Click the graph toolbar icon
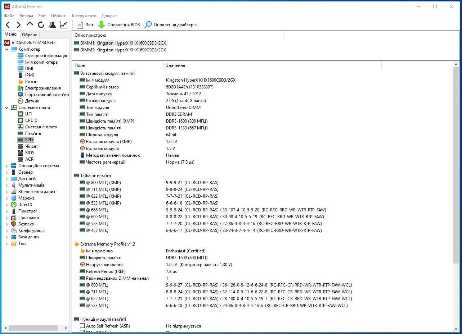 [x=63, y=25]
